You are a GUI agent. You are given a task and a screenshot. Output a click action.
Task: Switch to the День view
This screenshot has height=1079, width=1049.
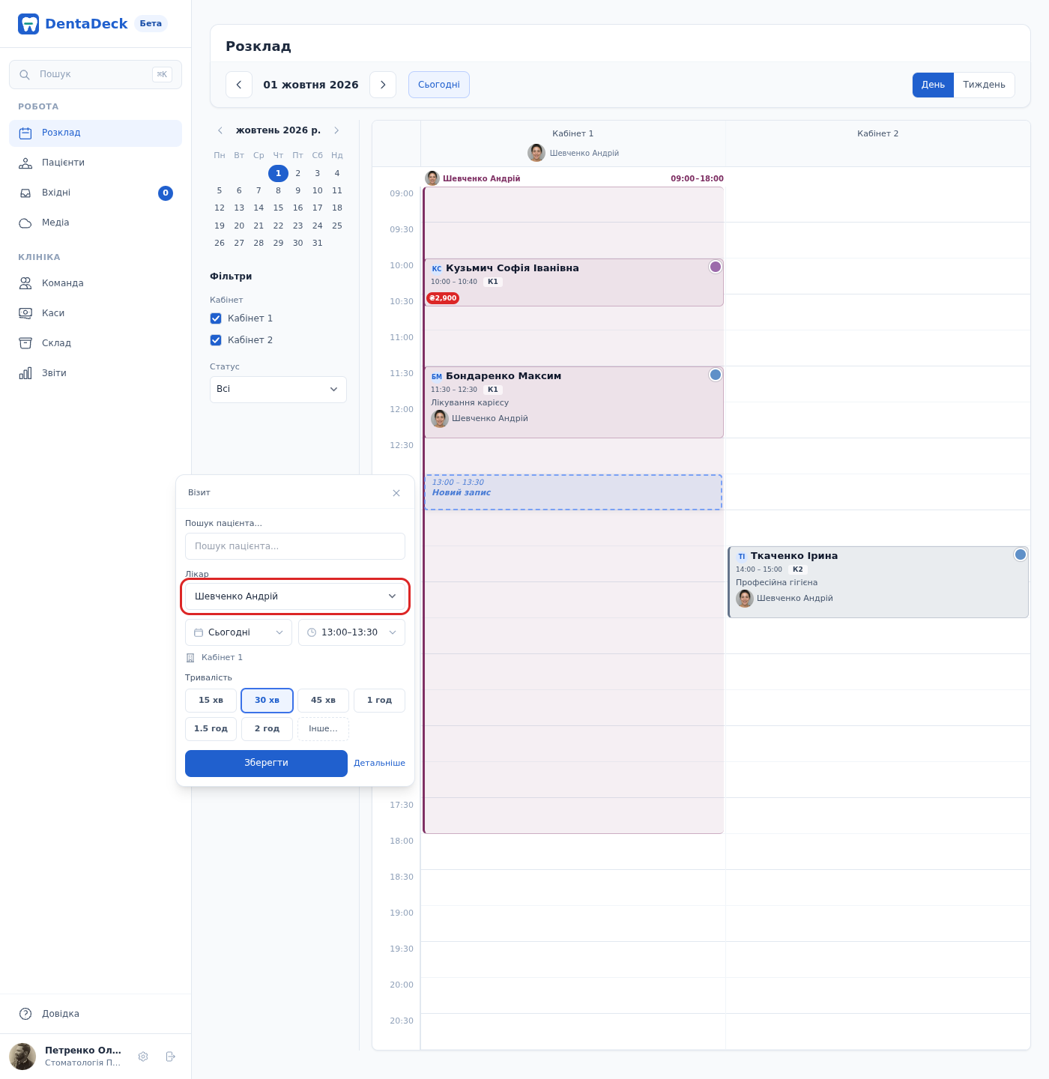tap(933, 85)
